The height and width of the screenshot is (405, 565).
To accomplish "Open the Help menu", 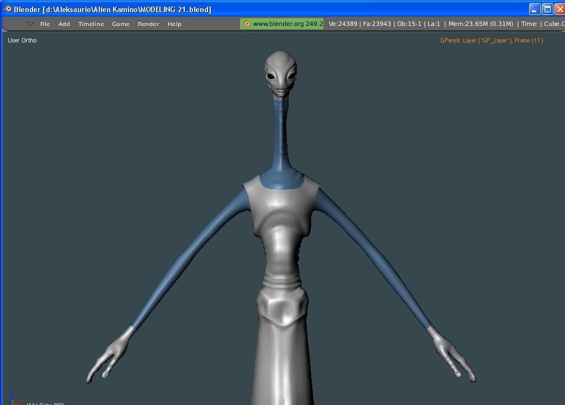I will click(x=174, y=24).
